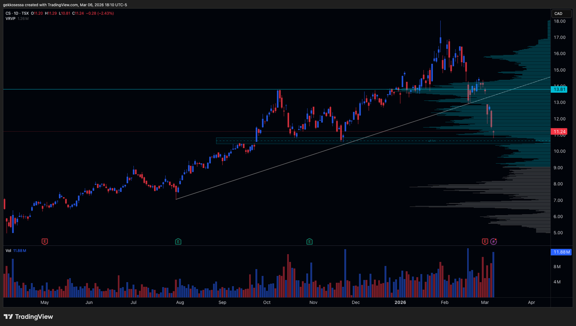The width and height of the screenshot is (576, 326).
Task: Click the Dec time axis label
Action: pyautogui.click(x=356, y=303)
